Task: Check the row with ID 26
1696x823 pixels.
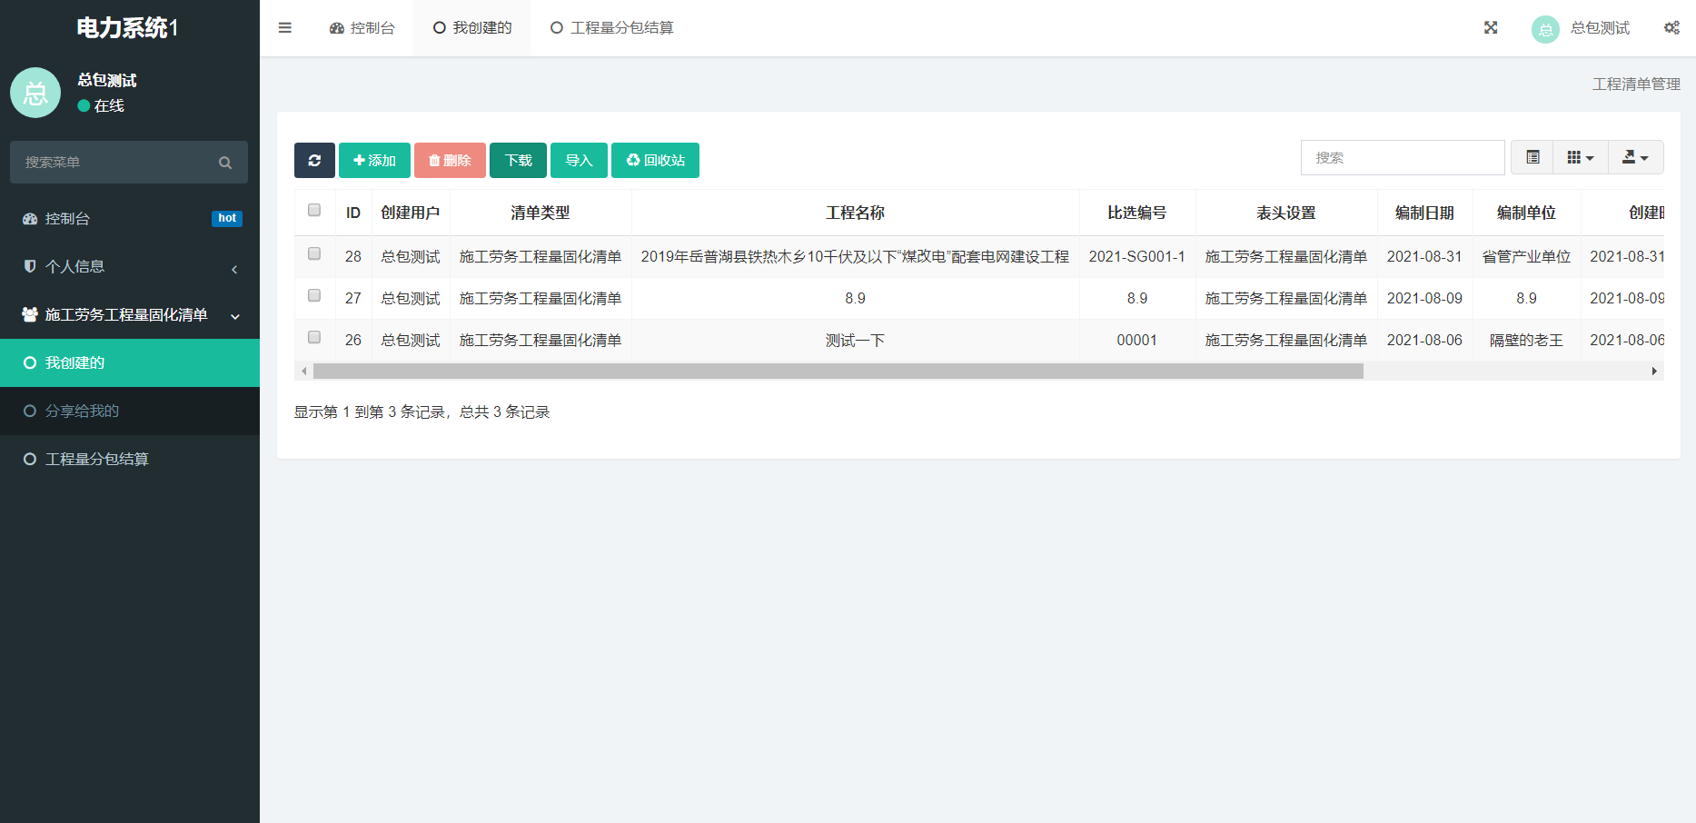Action: (314, 338)
